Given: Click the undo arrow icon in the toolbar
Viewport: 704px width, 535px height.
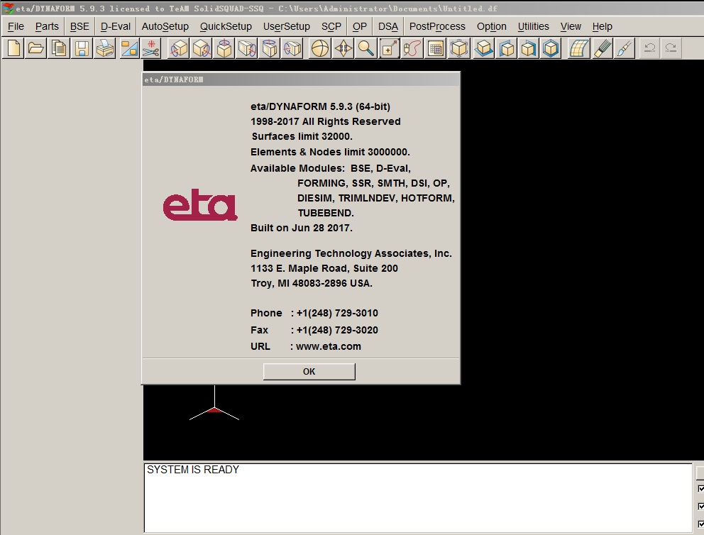Looking at the screenshot, I should pos(649,48).
